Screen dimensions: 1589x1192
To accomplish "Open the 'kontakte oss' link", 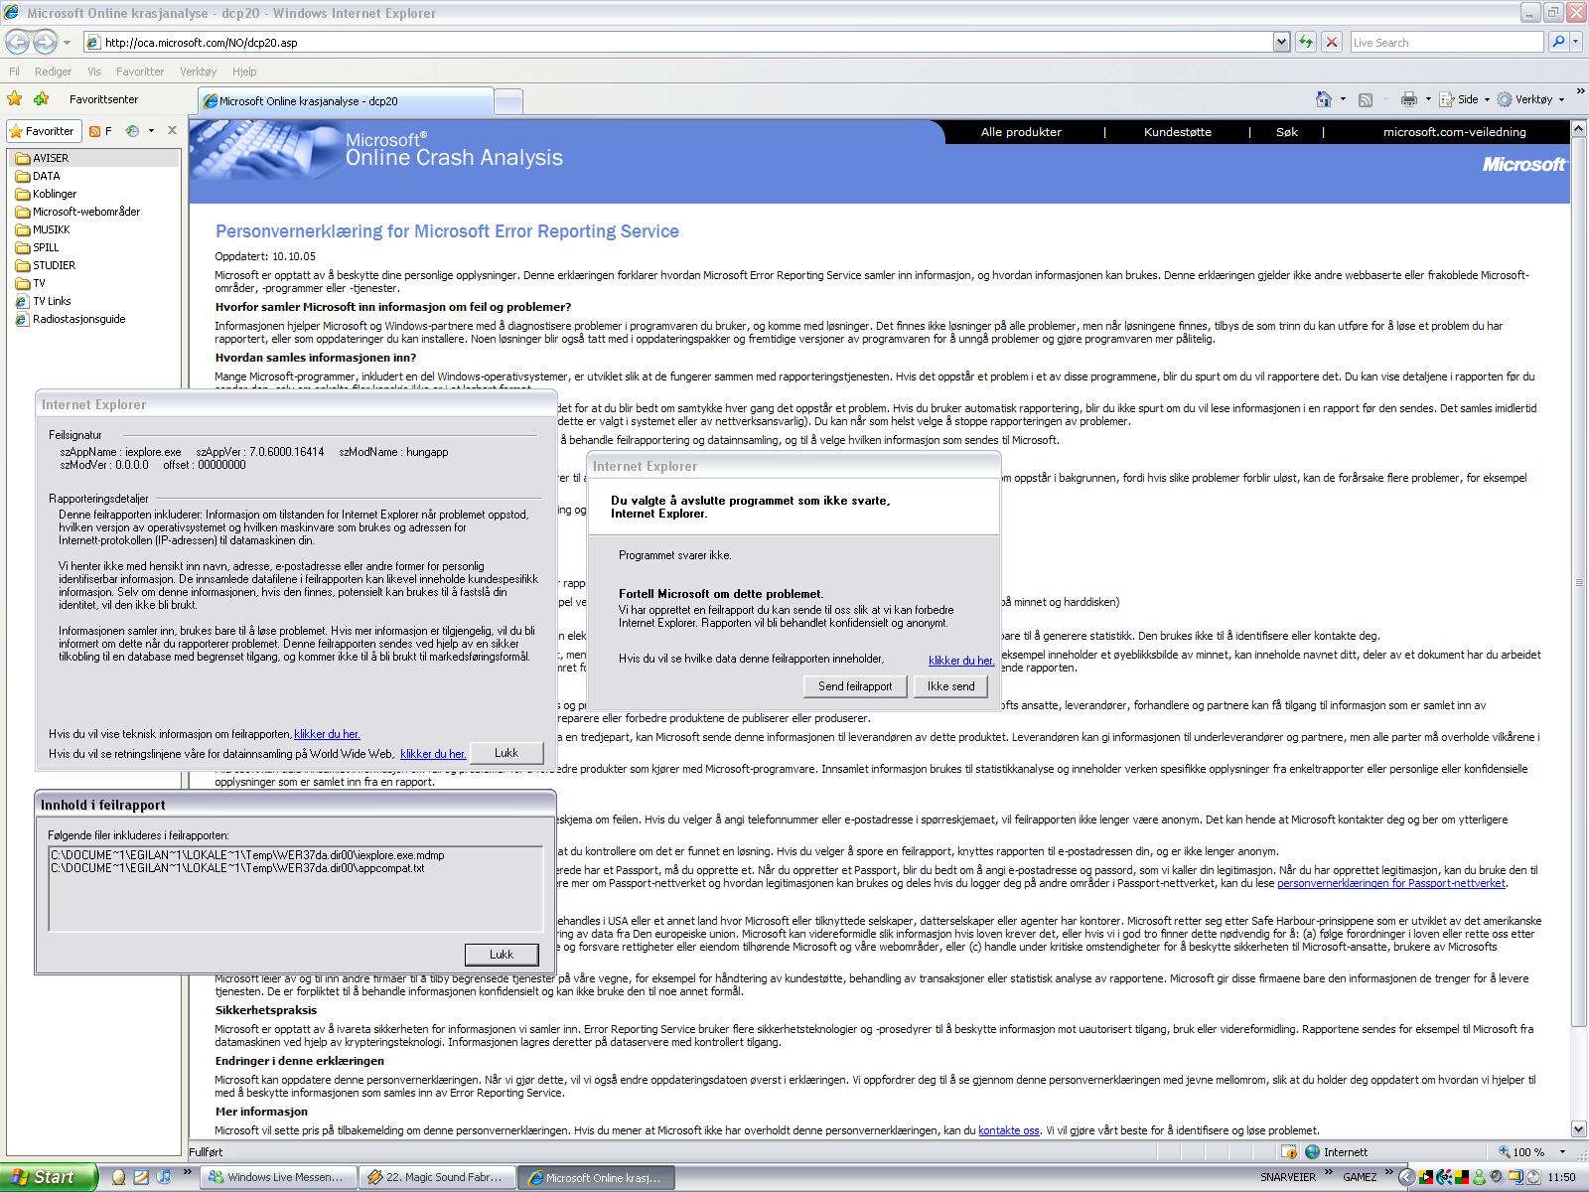I will tap(1009, 1130).
